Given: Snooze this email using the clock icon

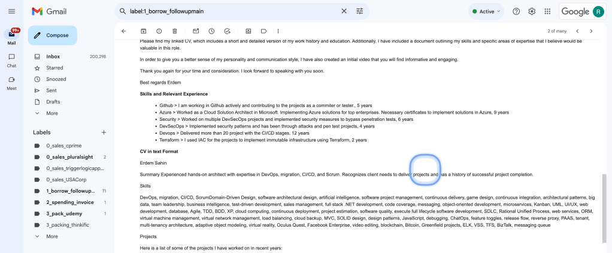Looking at the screenshot, I should 211,31.
